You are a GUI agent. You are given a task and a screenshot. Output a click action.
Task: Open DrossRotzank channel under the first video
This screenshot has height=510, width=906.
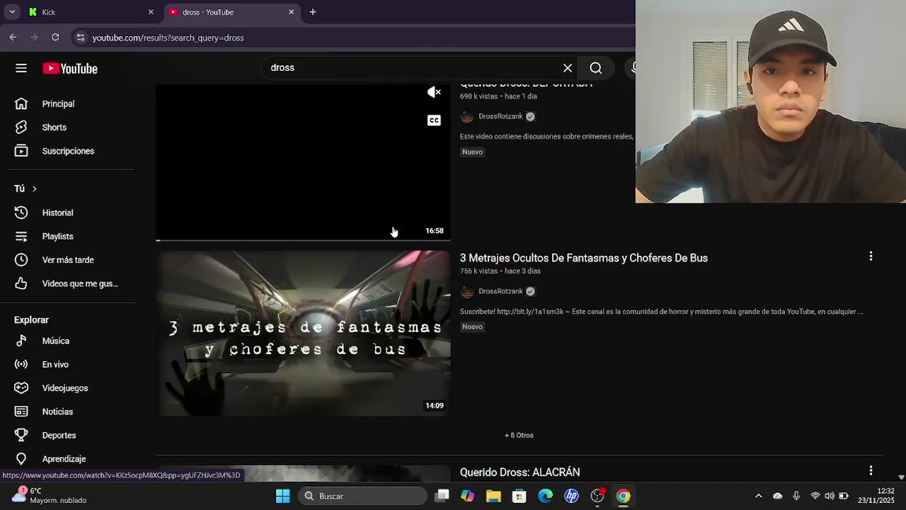pos(500,116)
